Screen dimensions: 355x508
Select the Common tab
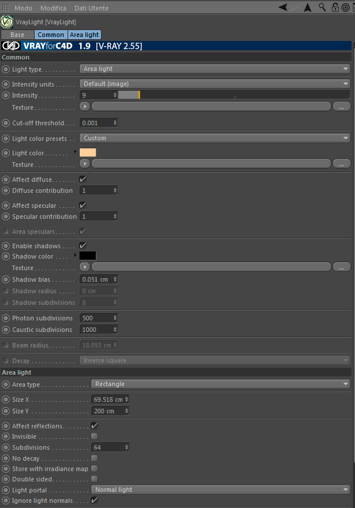click(51, 35)
